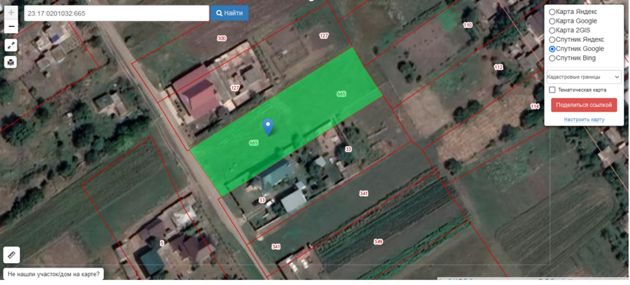
Task: Focus the cadastral number search field
Action: click(x=117, y=13)
